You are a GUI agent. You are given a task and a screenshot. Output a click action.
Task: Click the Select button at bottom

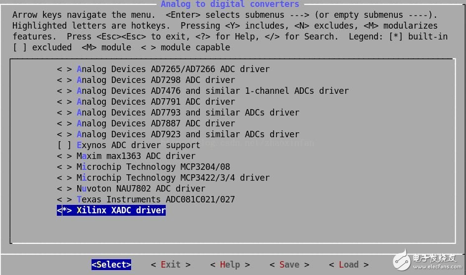coord(111,265)
